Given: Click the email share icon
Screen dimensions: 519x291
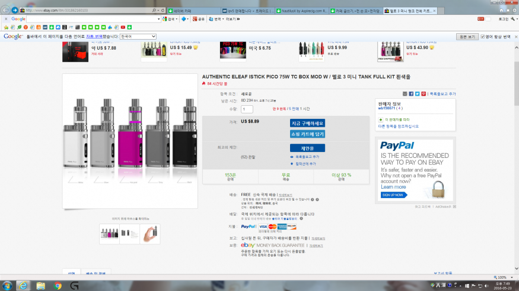Looking at the screenshot, I should click(x=405, y=94).
